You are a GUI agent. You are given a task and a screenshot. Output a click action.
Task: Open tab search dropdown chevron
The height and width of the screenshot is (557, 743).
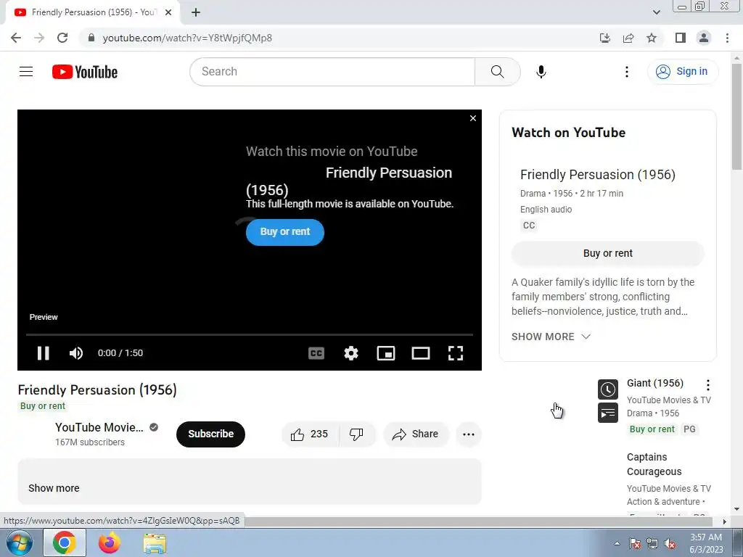point(656,12)
